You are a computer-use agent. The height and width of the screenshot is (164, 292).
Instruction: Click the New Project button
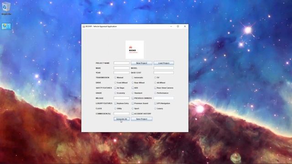click(x=141, y=63)
